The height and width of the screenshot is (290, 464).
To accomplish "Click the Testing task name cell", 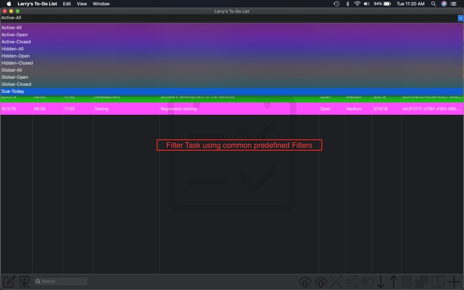I will (x=126, y=108).
